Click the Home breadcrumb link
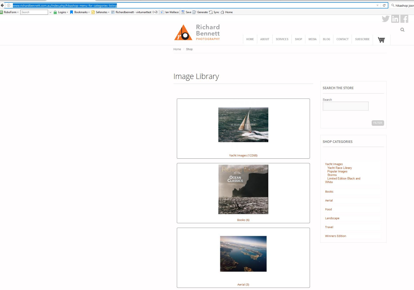Image resolution: width=414 pixels, height=290 pixels. pos(177,49)
